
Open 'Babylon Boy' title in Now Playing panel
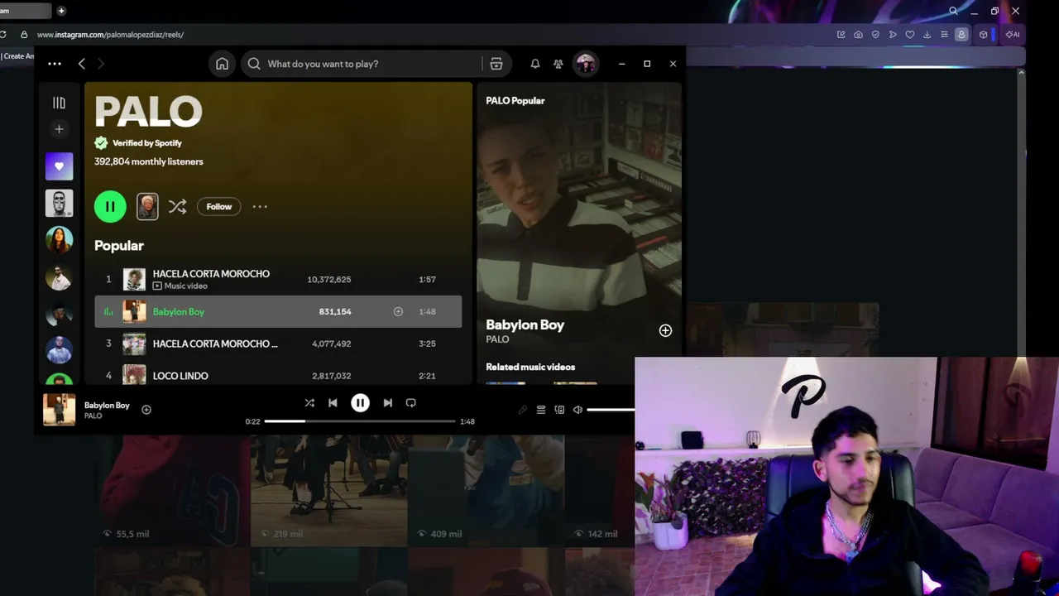[525, 324]
